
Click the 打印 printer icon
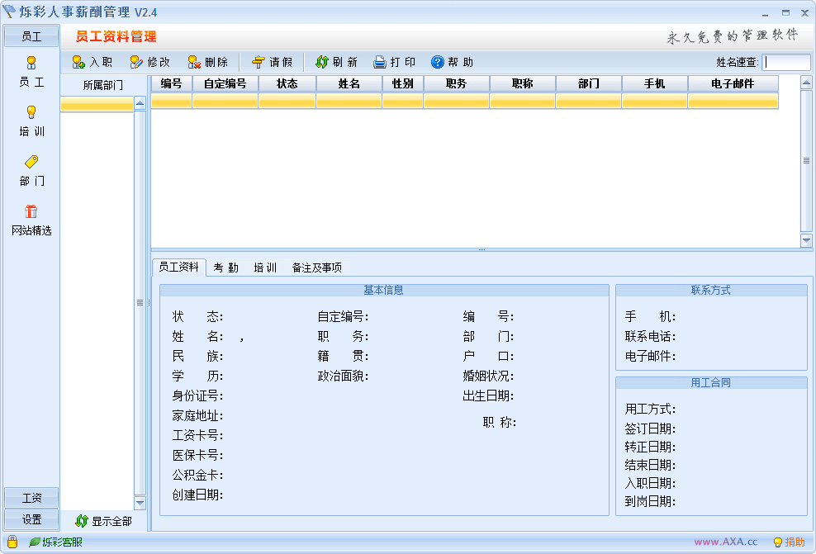[380, 63]
